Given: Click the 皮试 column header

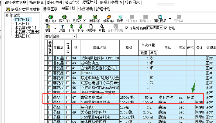Looking at the screenshot, I should [190, 48].
